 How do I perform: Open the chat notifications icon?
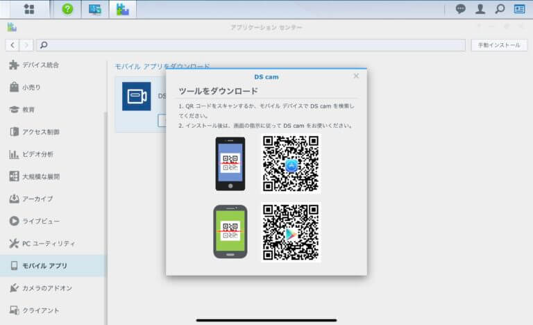[461, 9]
